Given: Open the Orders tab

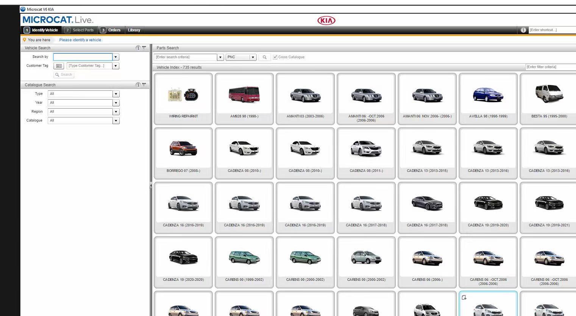Looking at the screenshot, I should 111,30.
